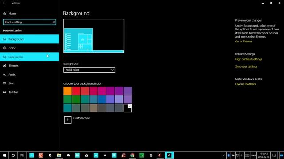
Task: Pick the bright blue background color swatch
Action: [102, 99]
